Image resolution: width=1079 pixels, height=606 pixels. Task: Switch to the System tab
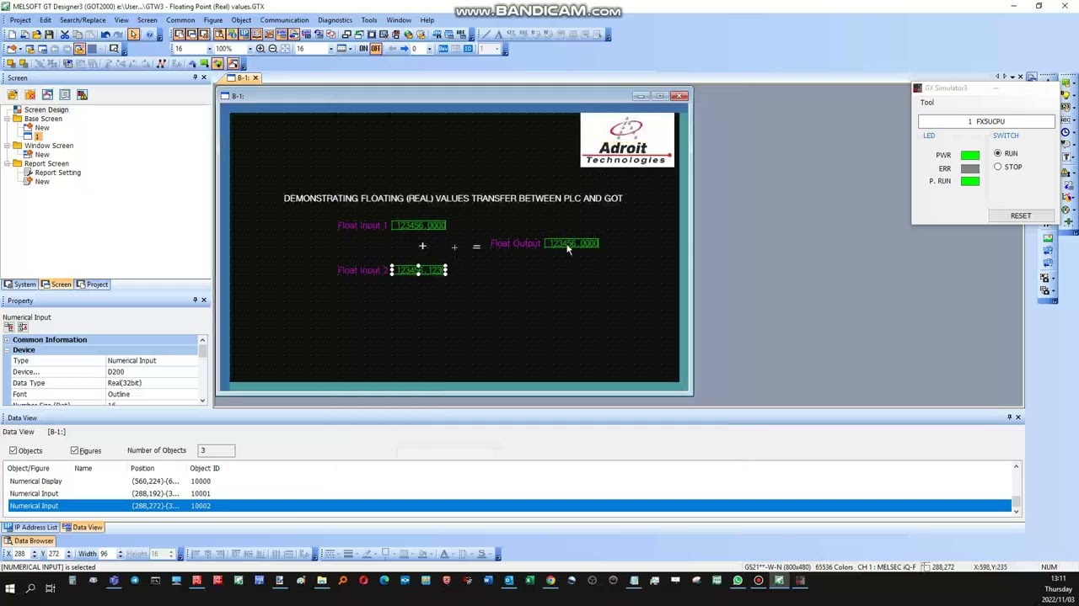click(x=20, y=284)
